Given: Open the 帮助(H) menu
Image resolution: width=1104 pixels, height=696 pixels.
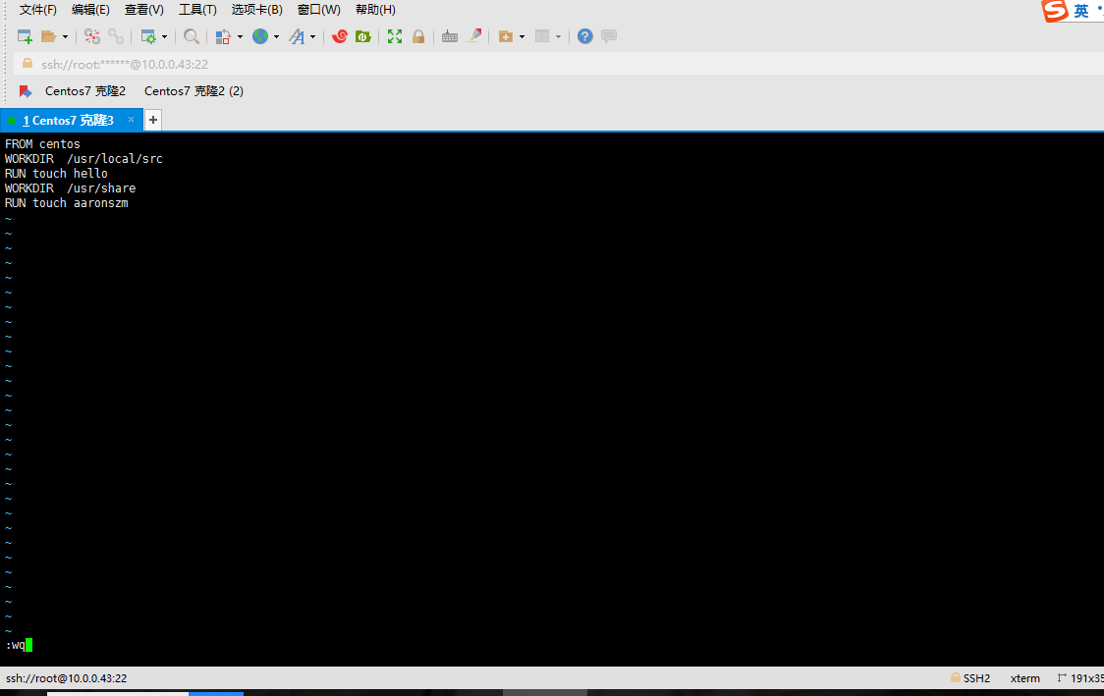Looking at the screenshot, I should point(375,10).
